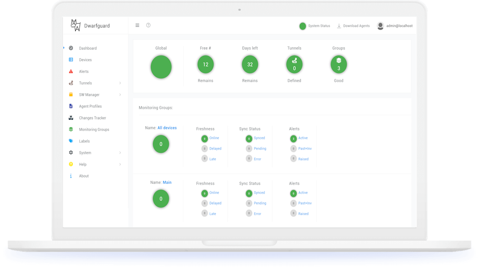Expand the Tunnels submenu chevron

point(120,83)
